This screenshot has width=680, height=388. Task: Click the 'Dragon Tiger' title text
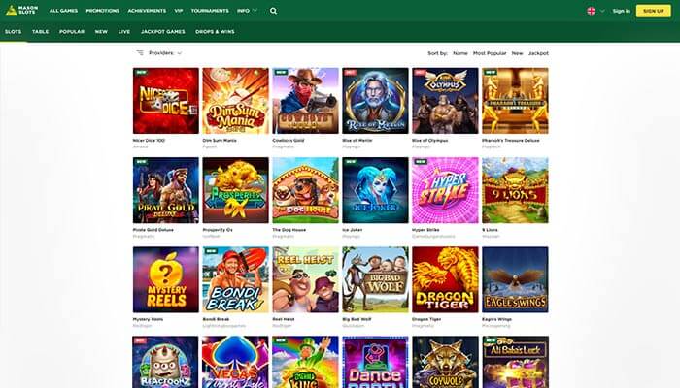click(425, 319)
